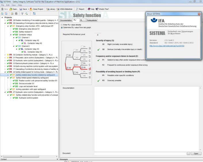
Task: Click the funnel filter icon above the tree
Action: pos(22,14)
